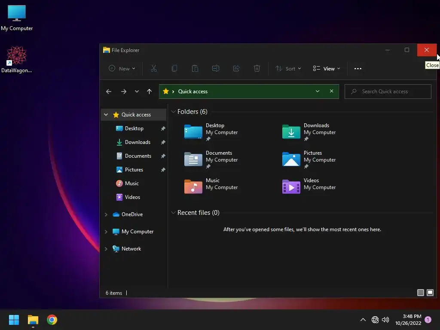Select Music in the navigation pane
The height and width of the screenshot is (330, 440).
pos(131,183)
